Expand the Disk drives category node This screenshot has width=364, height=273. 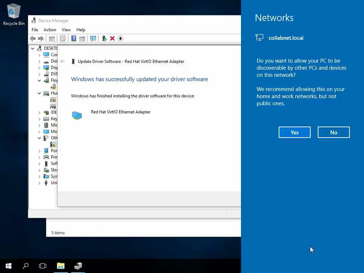[x=39, y=61]
